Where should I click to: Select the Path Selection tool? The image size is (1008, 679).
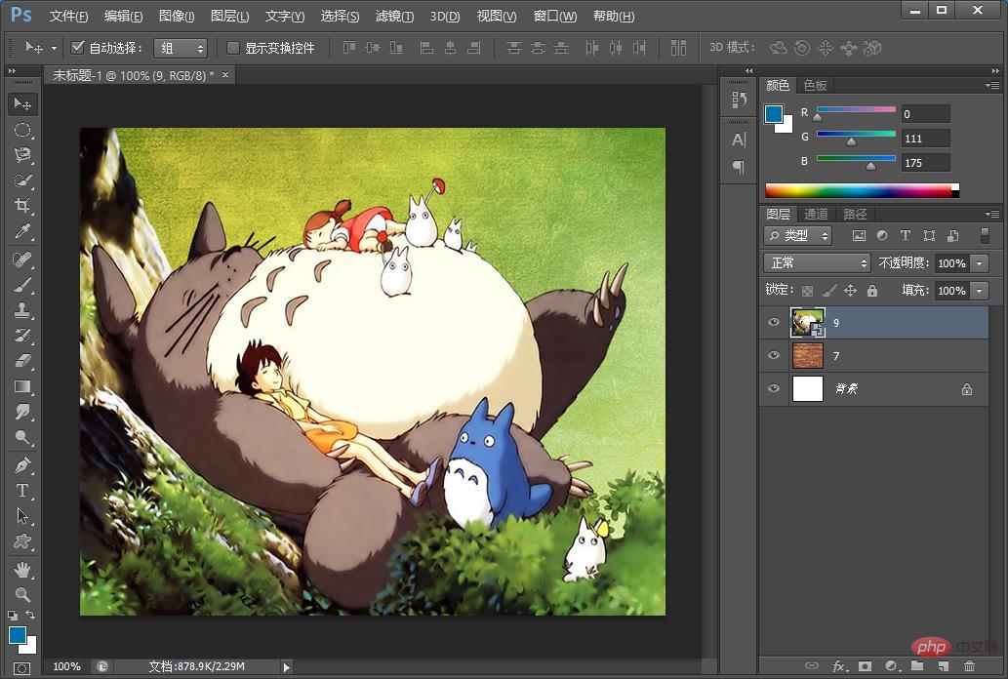coord(22,516)
